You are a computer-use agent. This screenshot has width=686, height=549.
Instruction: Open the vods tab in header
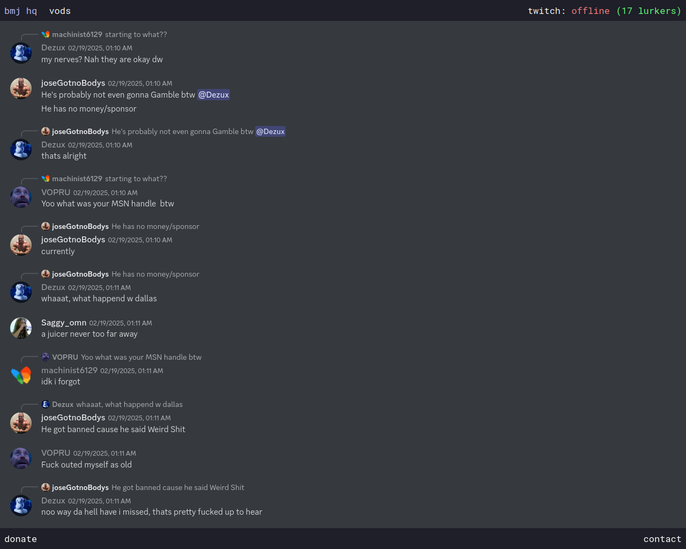(60, 11)
